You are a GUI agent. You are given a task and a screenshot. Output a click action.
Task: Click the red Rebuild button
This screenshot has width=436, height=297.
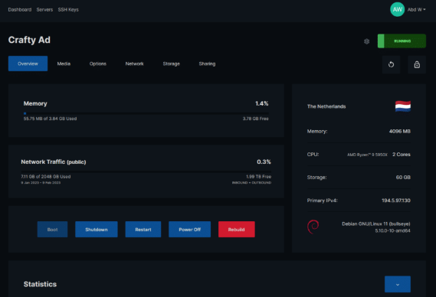[236, 230]
